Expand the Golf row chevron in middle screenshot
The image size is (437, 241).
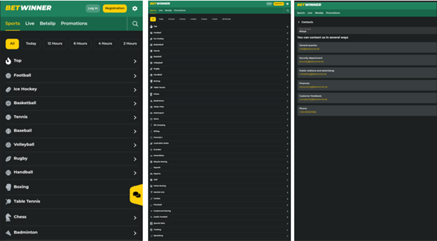[x=287, y=180]
